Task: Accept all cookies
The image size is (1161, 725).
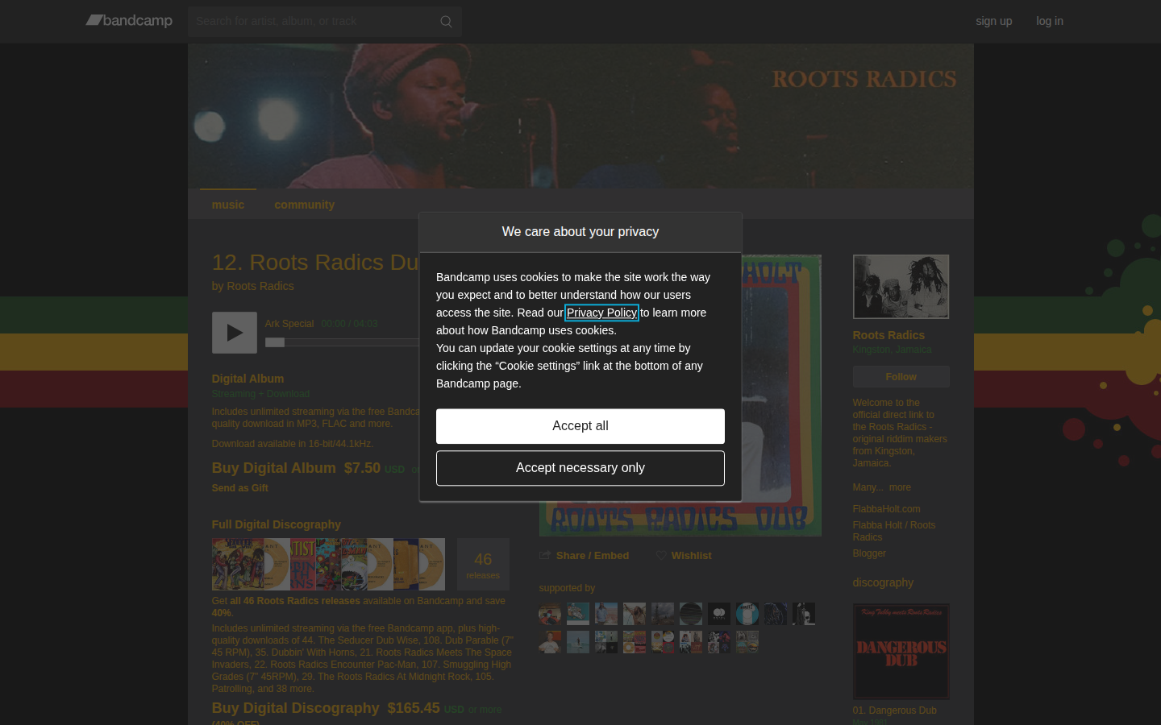Action: pyautogui.click(x=580, y=426)
